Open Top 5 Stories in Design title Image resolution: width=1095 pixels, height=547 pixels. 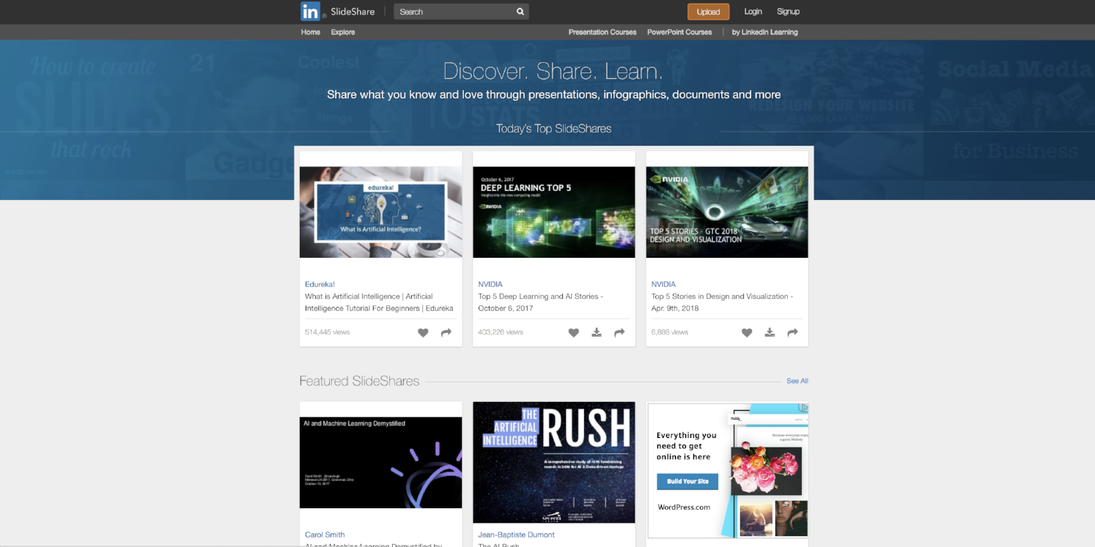coord(722,302)
